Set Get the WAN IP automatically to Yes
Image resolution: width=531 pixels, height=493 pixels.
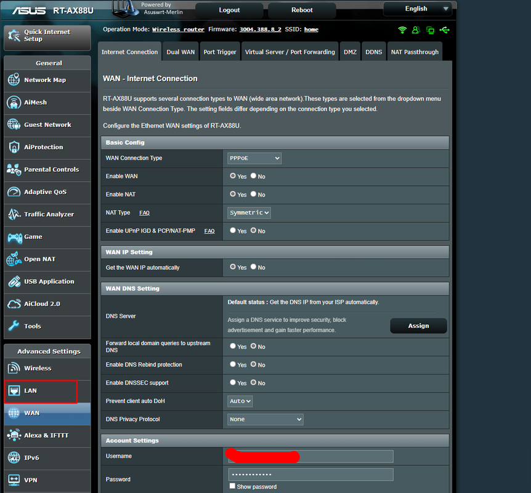(x=233, y=267)
